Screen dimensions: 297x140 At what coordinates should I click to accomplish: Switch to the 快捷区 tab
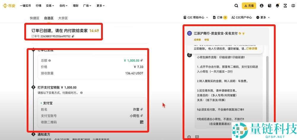[34, 18]
